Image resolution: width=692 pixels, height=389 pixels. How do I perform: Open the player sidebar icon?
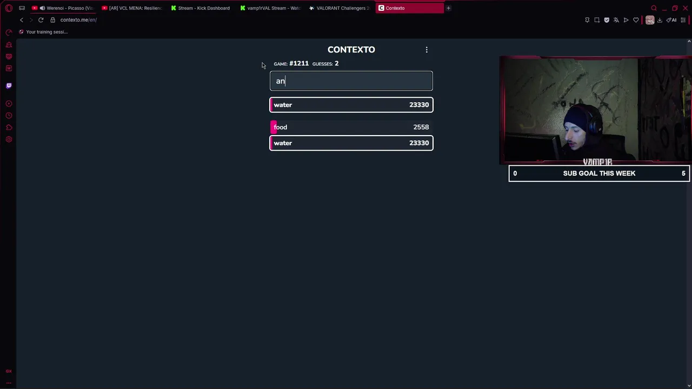point(9,104)
